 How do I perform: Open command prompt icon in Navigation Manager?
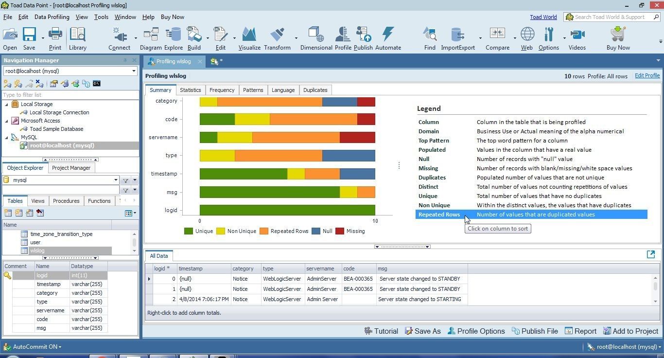96,84
